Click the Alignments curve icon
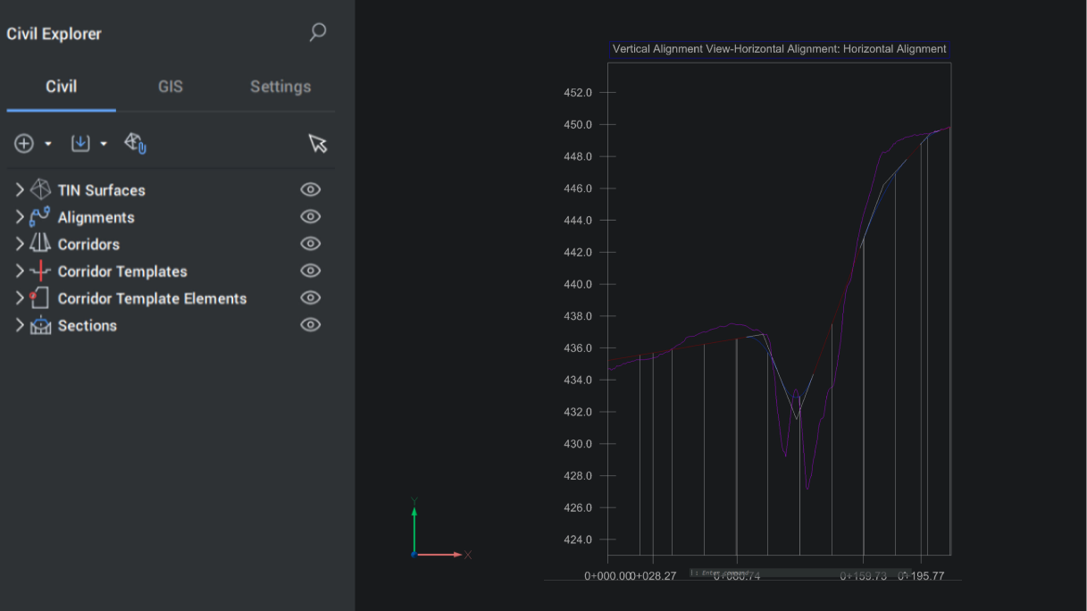The image size is (1087, 611). (40, 217)
